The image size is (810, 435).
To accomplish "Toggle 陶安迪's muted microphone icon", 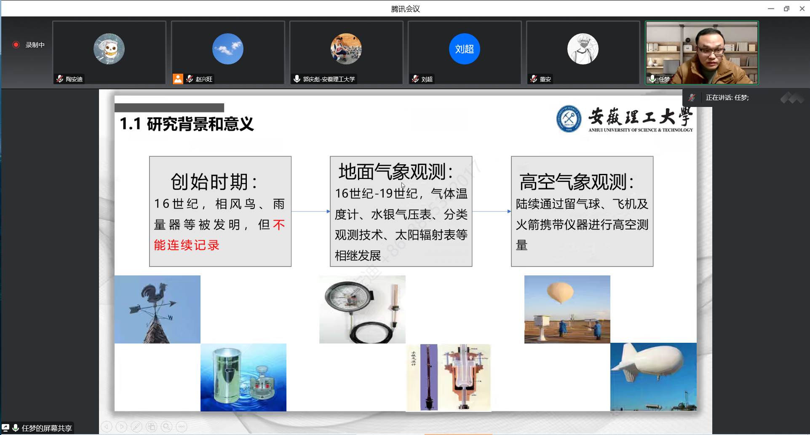I will click(60, 79).
